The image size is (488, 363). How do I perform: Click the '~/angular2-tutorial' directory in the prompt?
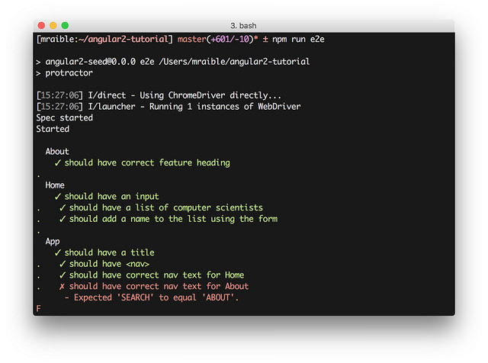point(120,39)
